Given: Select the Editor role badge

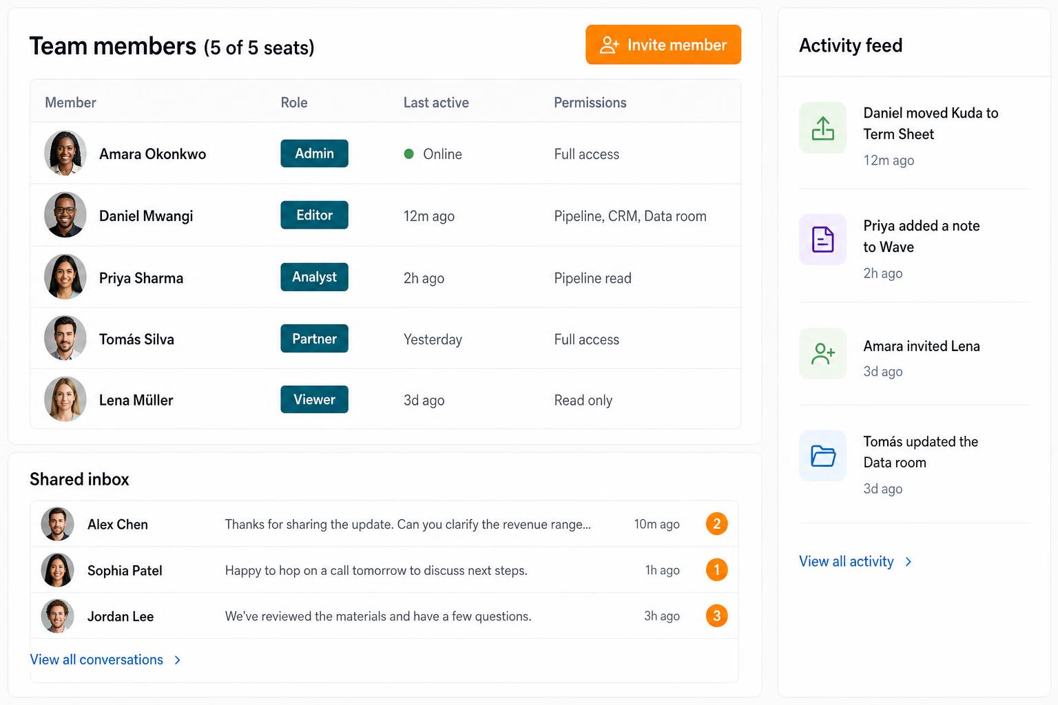Looking at the screenshot, I should [x=314, y=215].
